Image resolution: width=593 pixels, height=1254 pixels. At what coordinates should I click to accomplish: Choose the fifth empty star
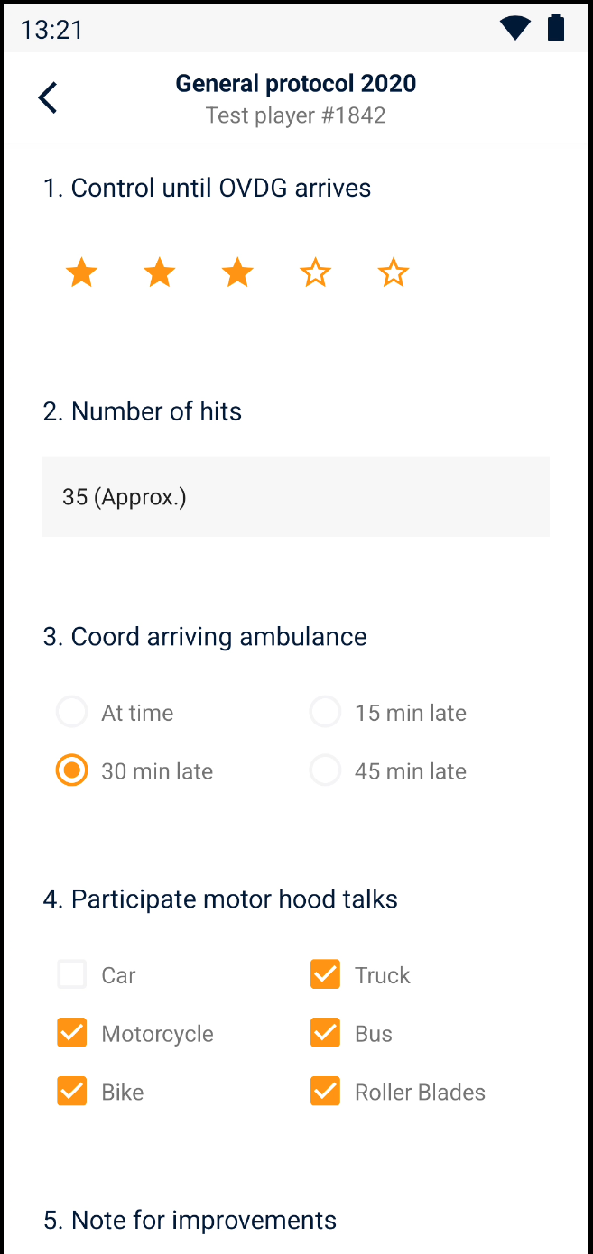[x=393, y=272]
